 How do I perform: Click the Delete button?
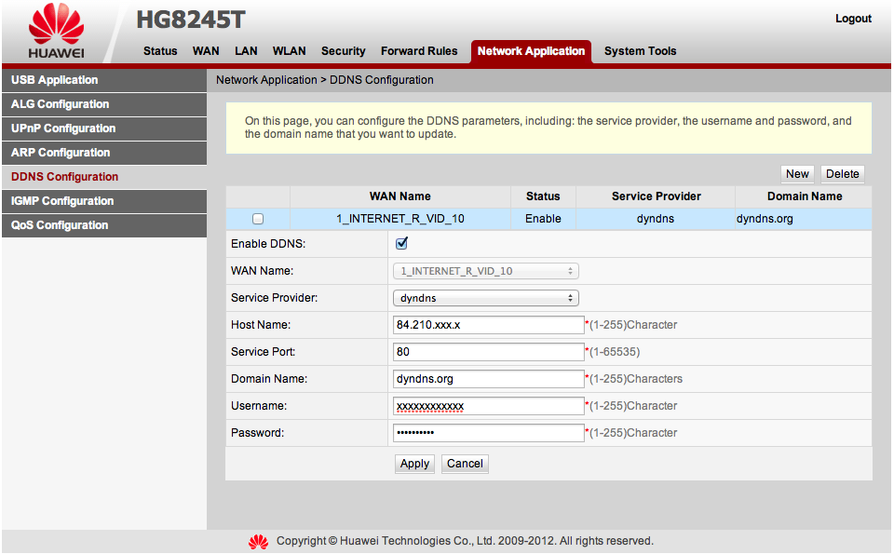point(842,174)
